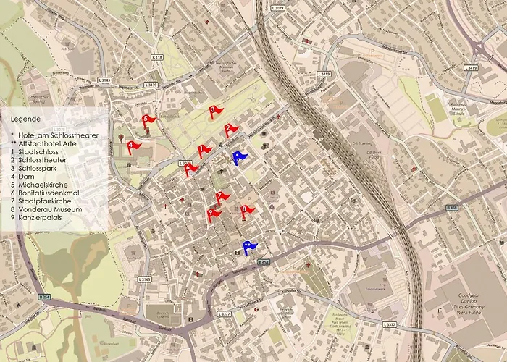The width and height of the screenshot is (507, 362).
Task: Click red flag 3 in Schlosspark
Action: point(215,111)
